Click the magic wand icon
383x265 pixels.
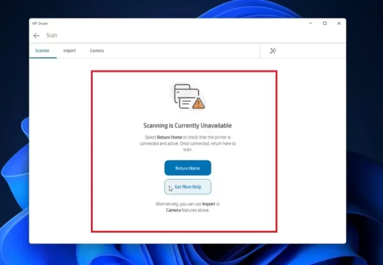pos(273,51)
